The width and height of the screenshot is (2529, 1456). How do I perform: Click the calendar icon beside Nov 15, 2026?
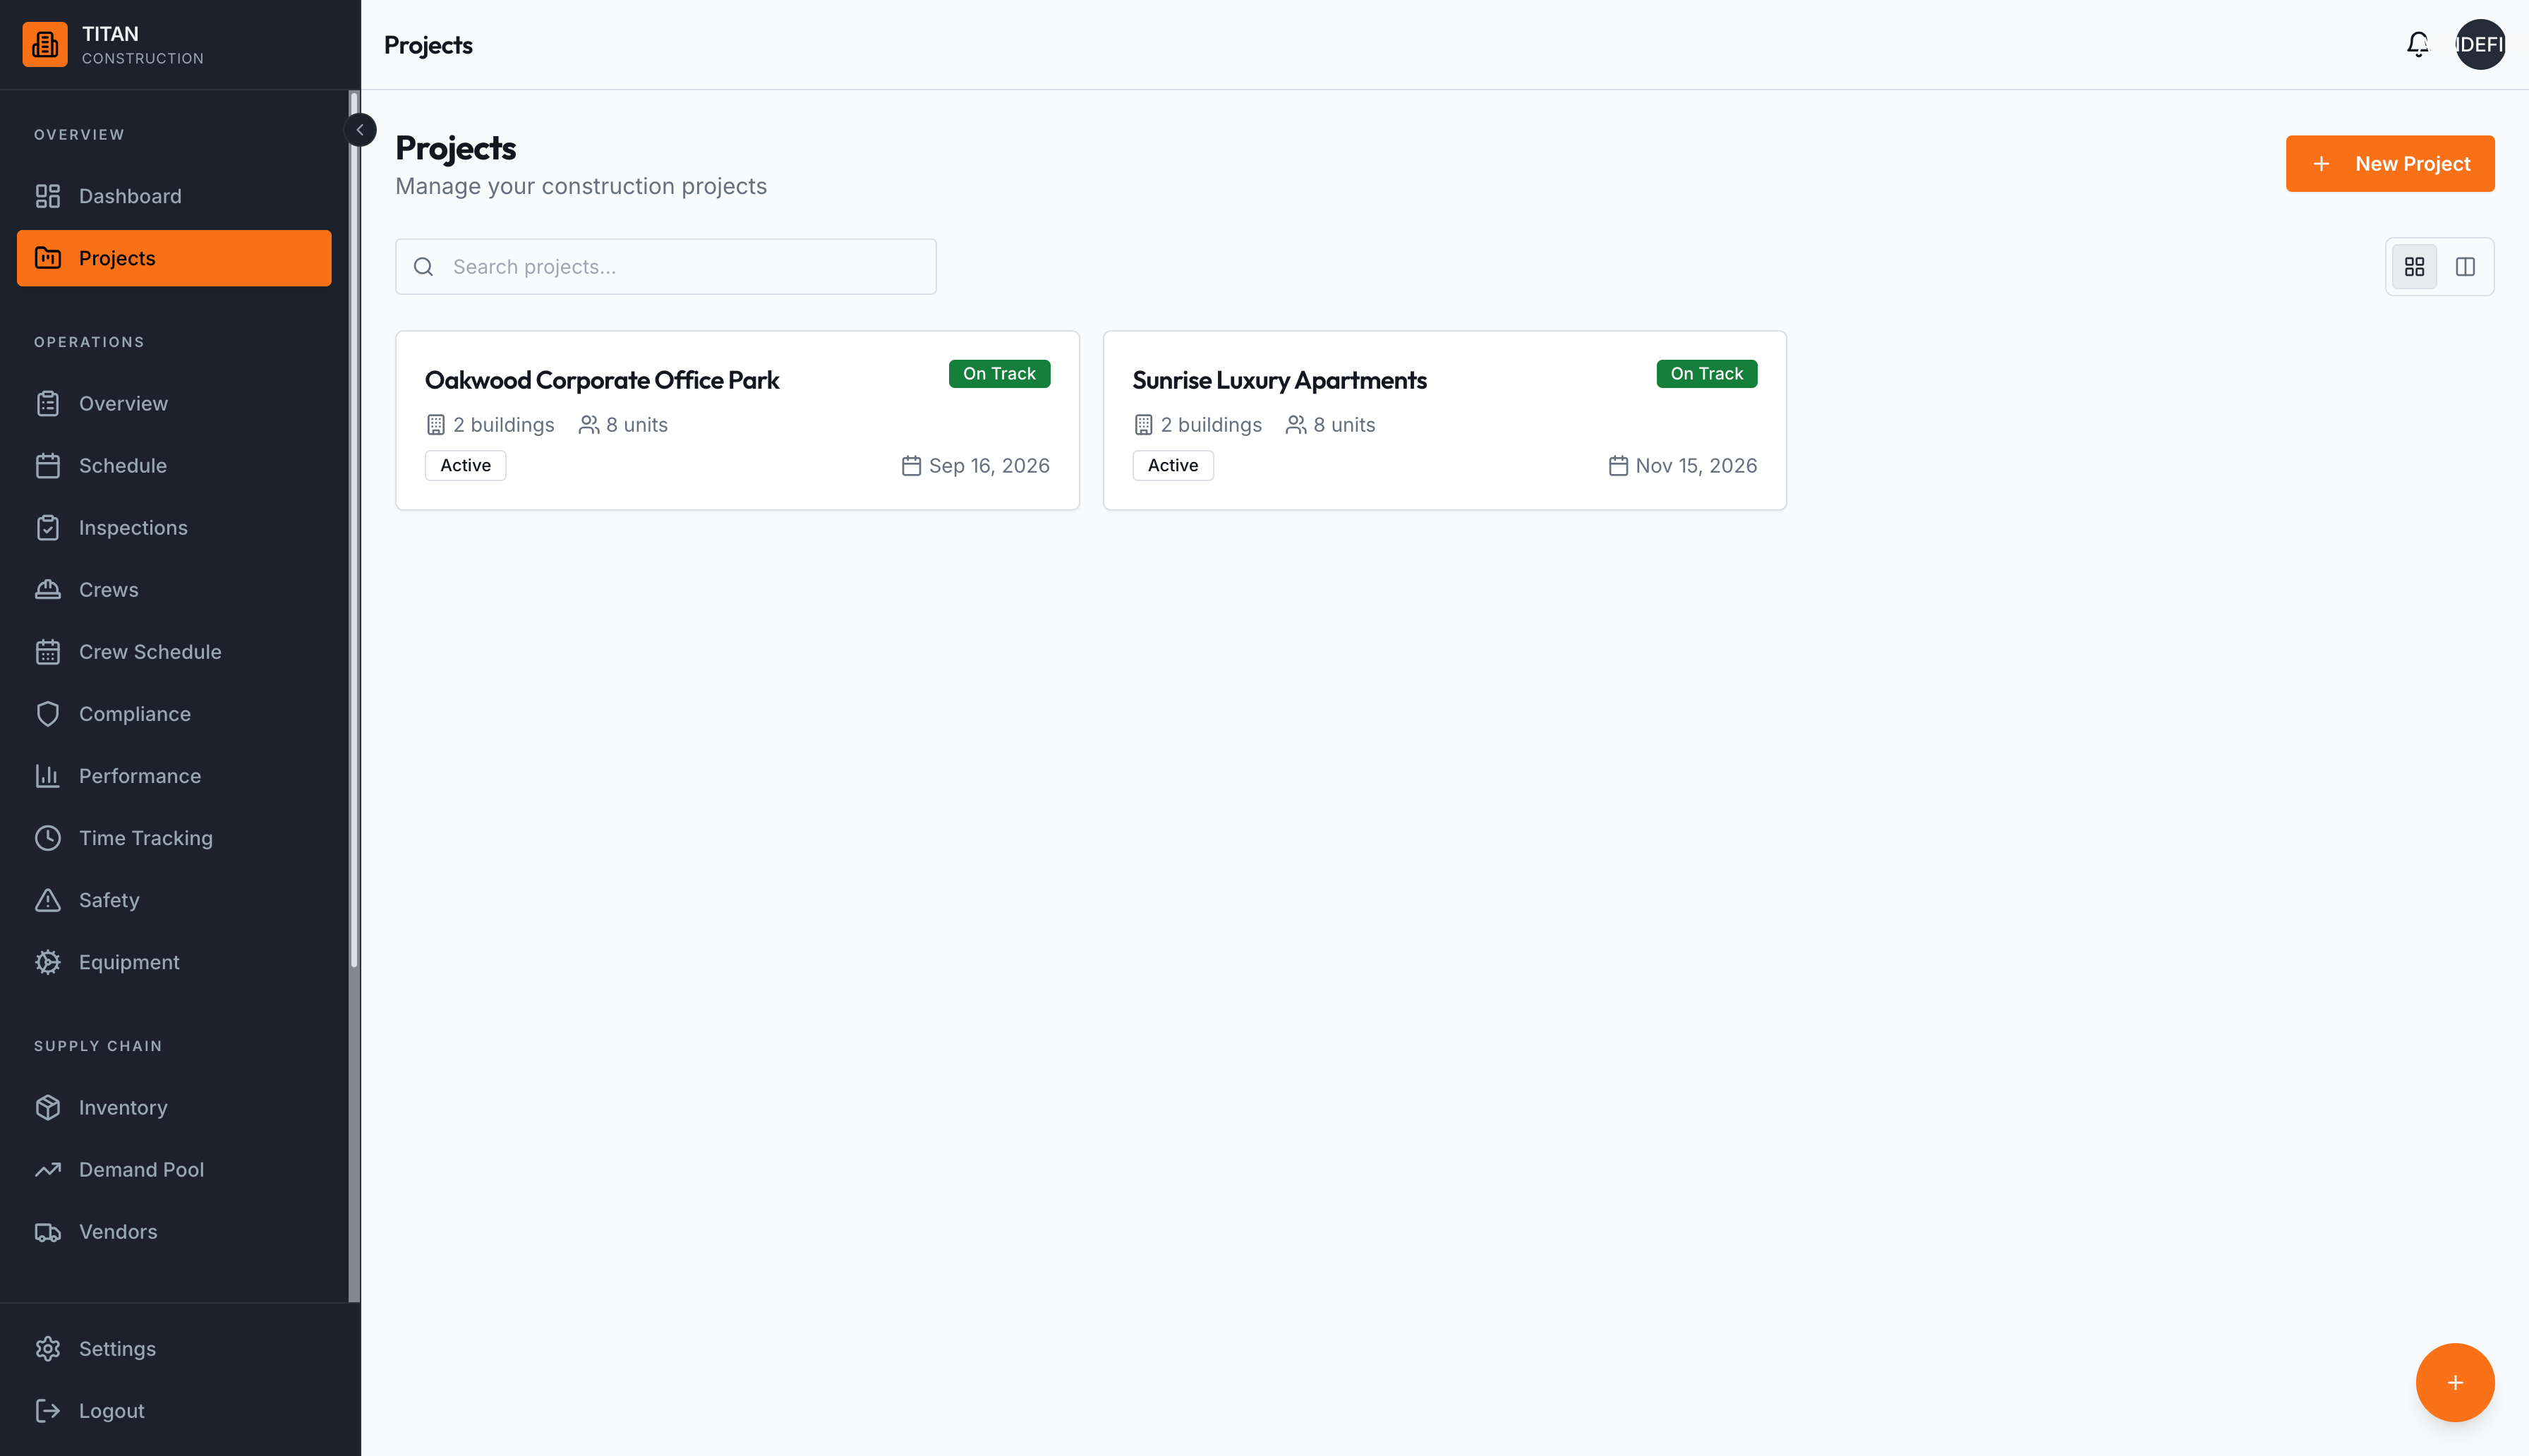point(1618,465)
